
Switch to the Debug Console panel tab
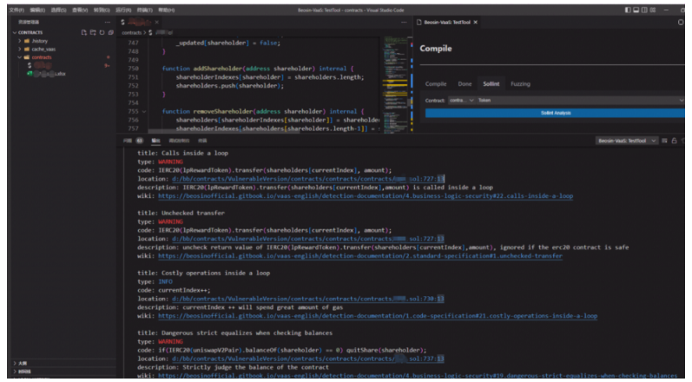179,141
